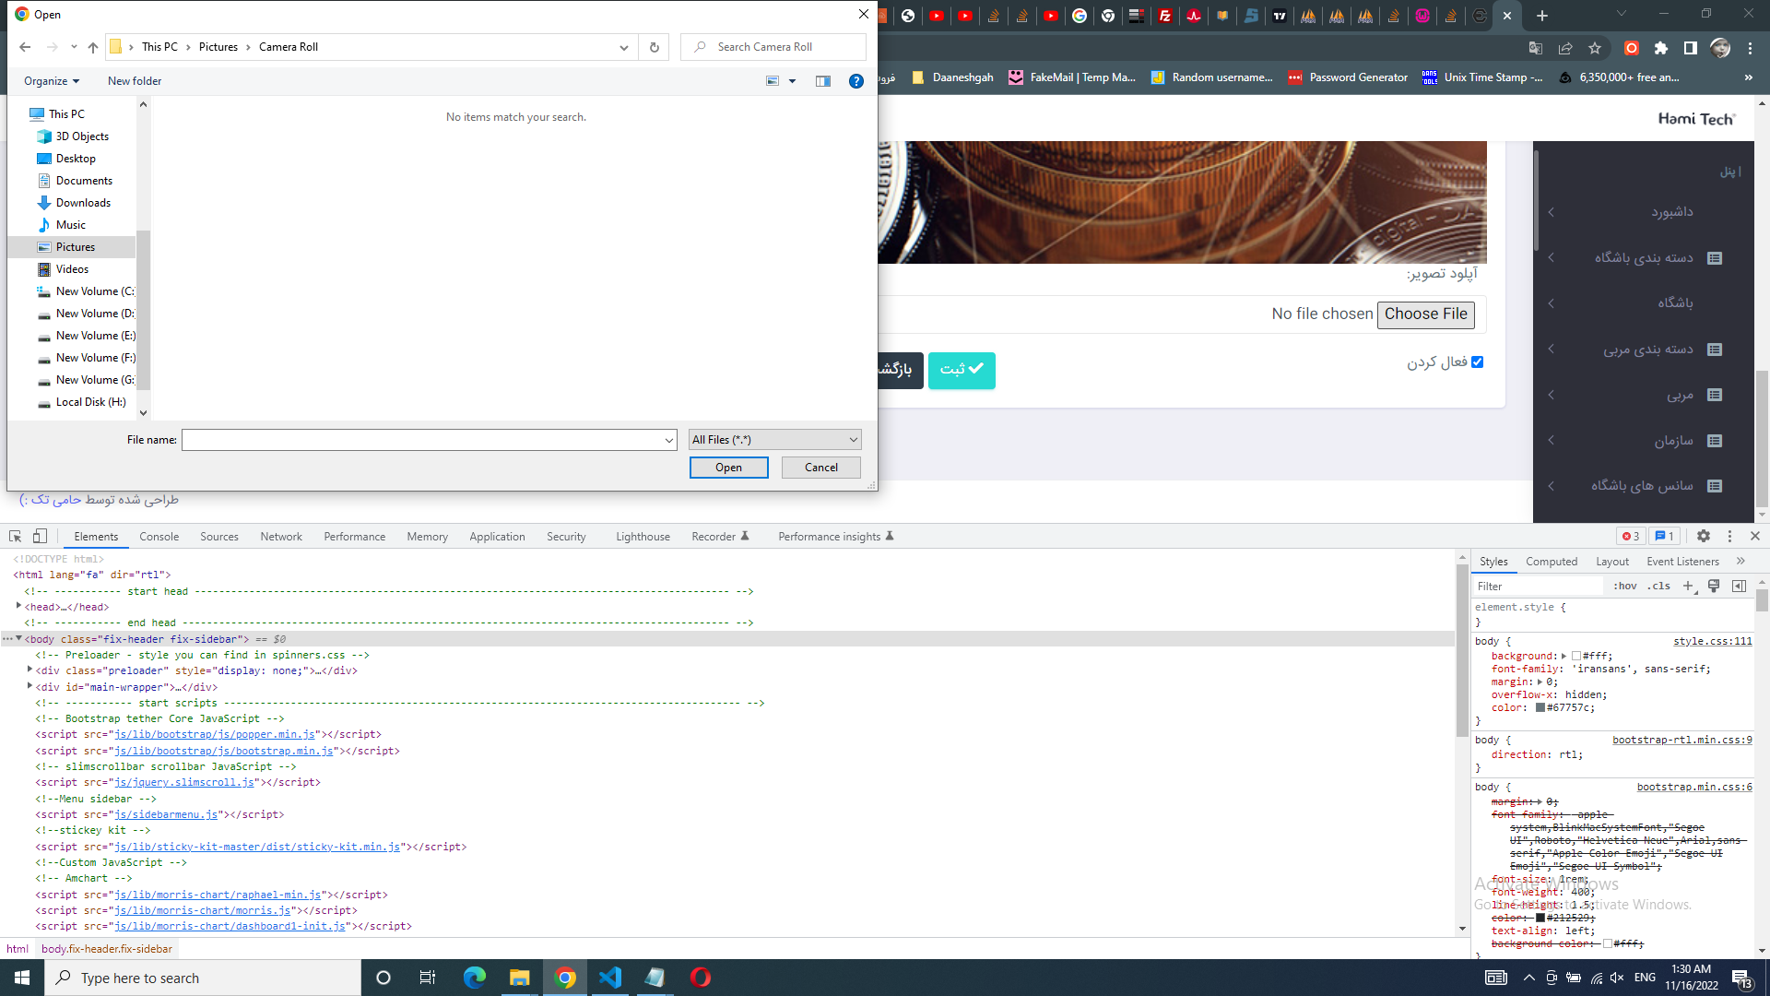
Task: Click the #212529 color swatch
Action: click(1540, 919)
